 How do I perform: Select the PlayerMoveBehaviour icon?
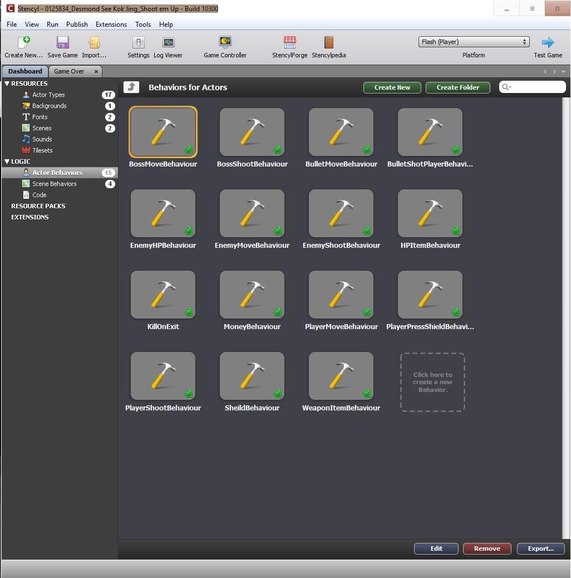(341, 295)
